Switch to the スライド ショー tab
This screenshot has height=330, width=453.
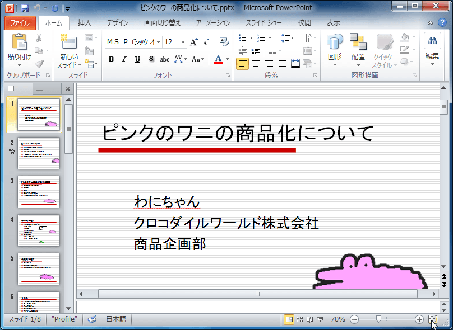(x=264, y=23)
